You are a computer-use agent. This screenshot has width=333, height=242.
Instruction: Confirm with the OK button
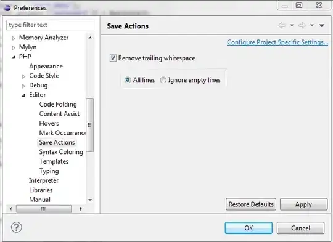click(x=249, y=228)
